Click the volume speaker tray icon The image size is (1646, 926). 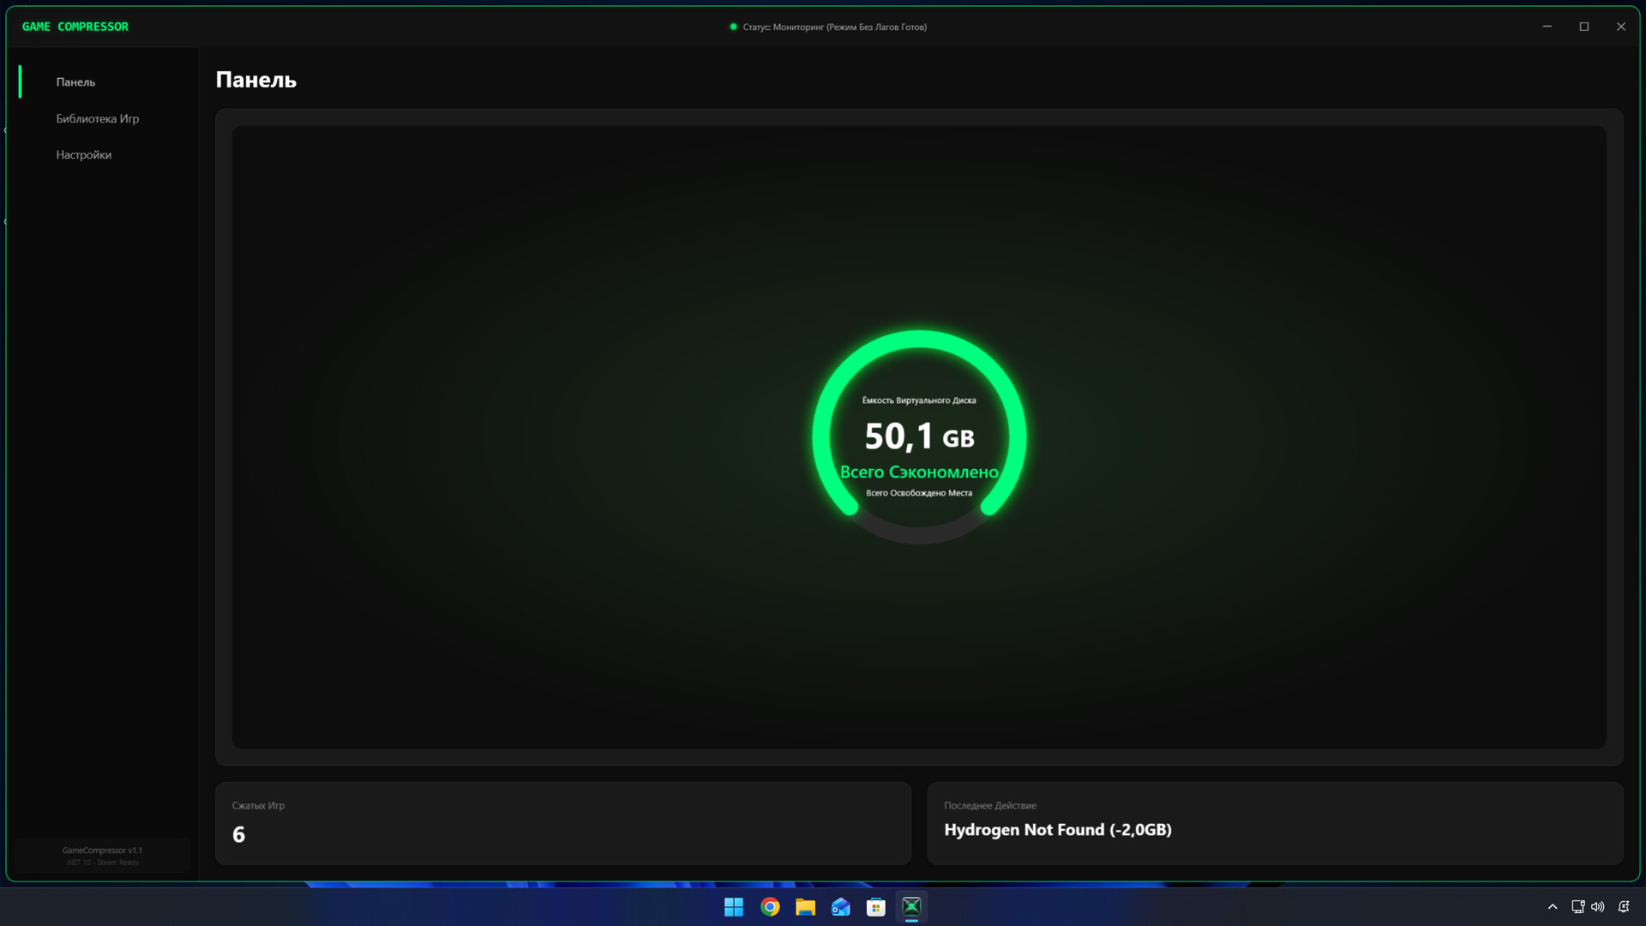click(1598, 907)
